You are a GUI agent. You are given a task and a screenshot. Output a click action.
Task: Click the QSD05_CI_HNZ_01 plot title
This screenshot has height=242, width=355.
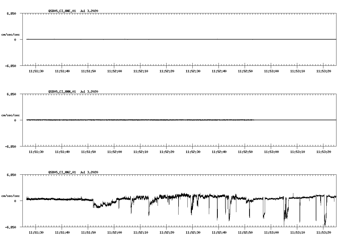(73, 172)
